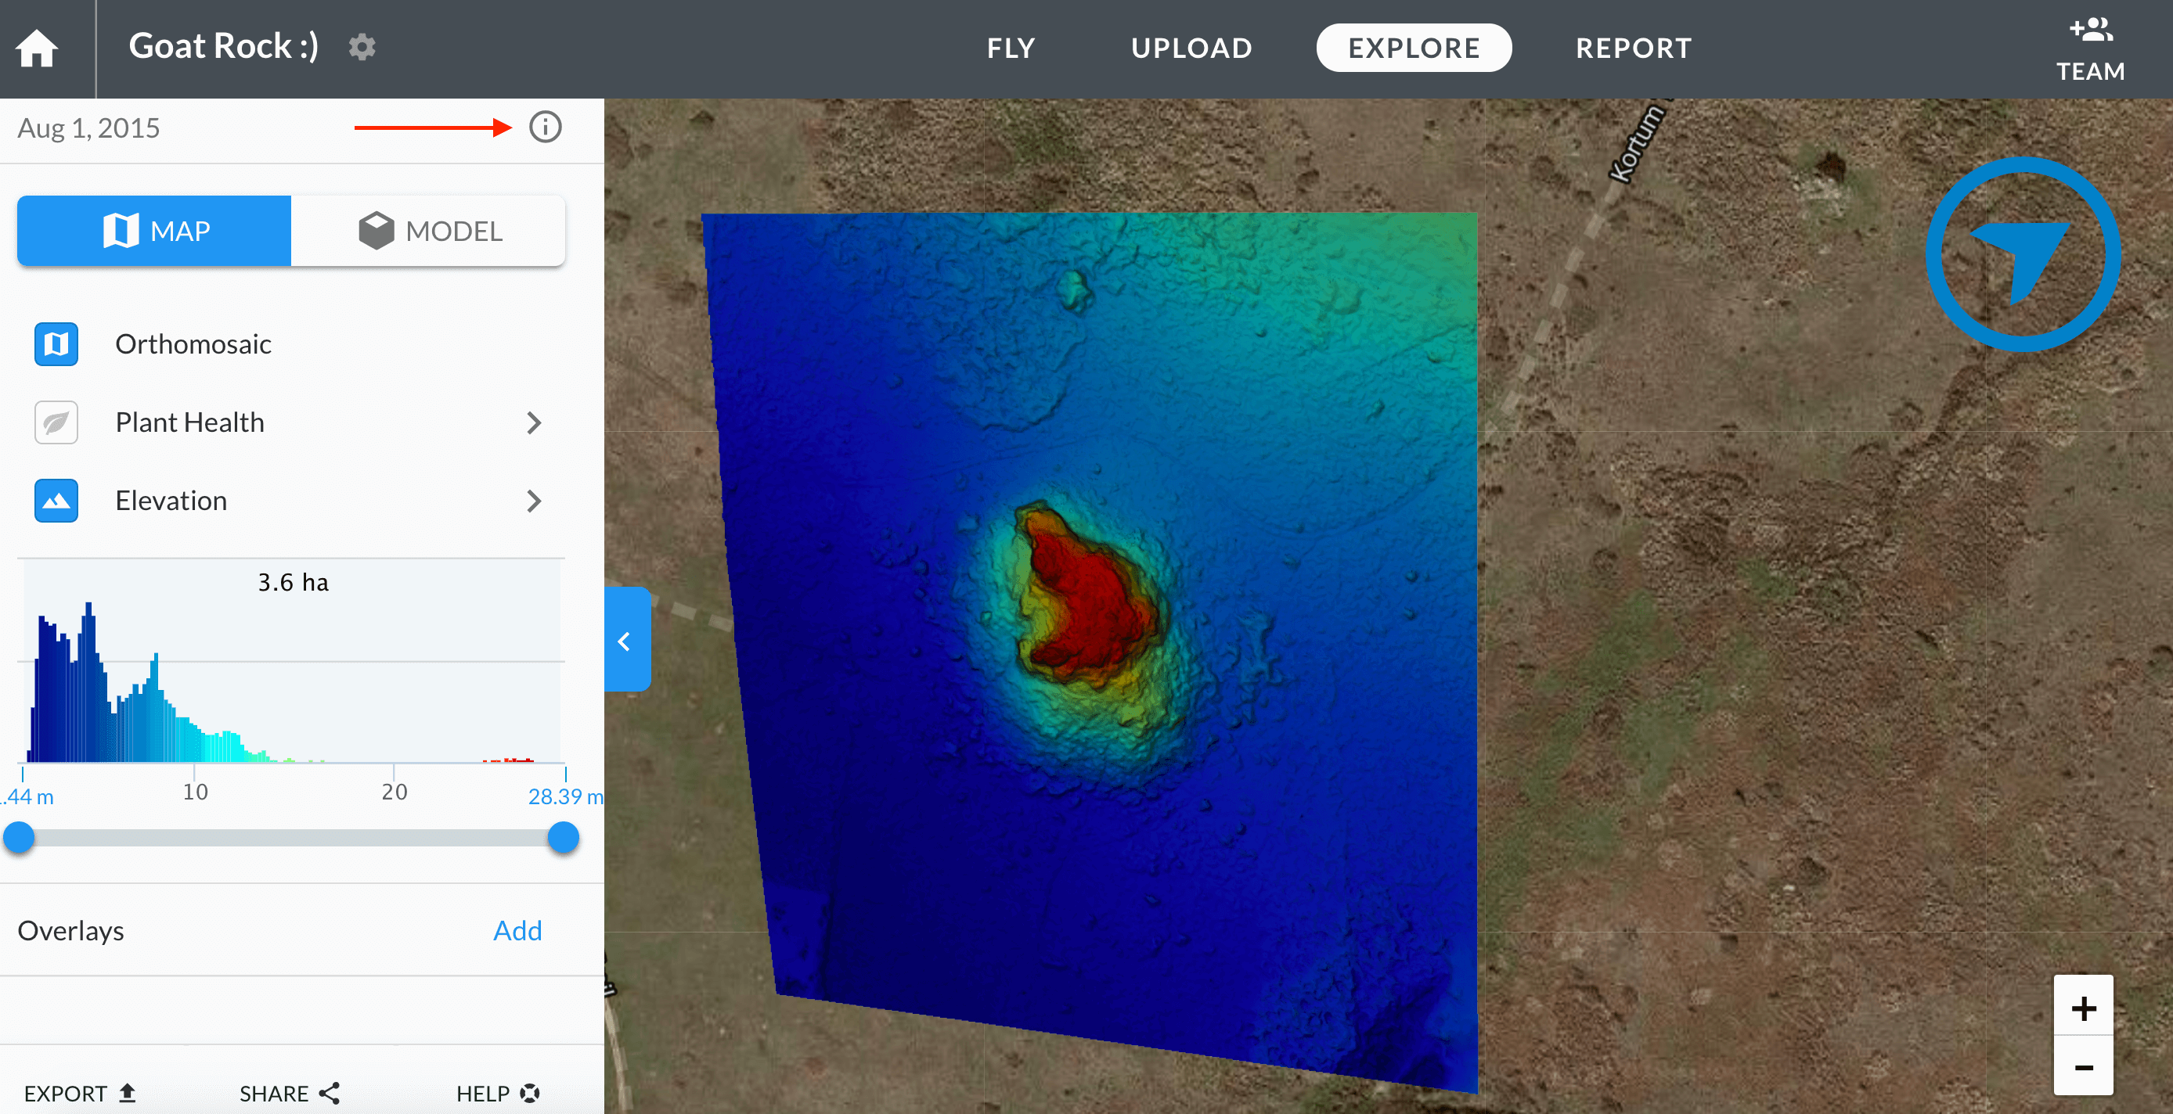Click the minimum elevation slider handle
The image size is (2173, 1114).
[x=19, y=837]
